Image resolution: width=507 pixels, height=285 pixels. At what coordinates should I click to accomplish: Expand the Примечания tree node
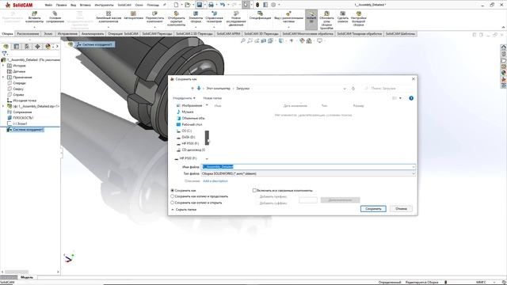[3, 78]
